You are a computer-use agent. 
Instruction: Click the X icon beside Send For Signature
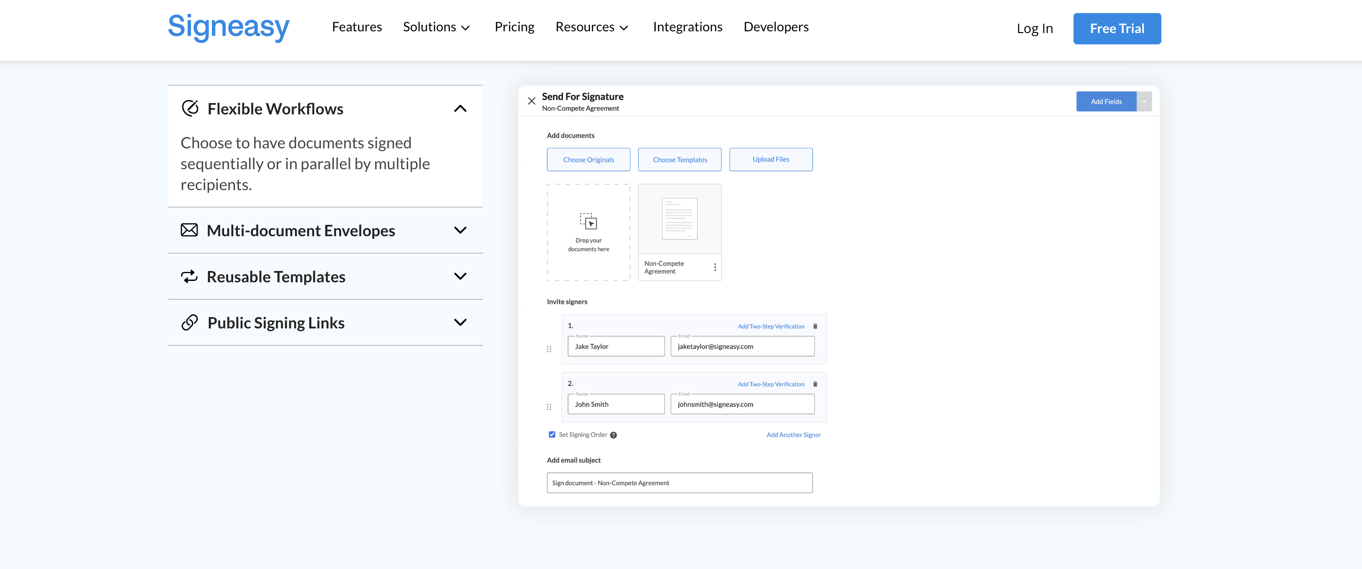[531, 101]
